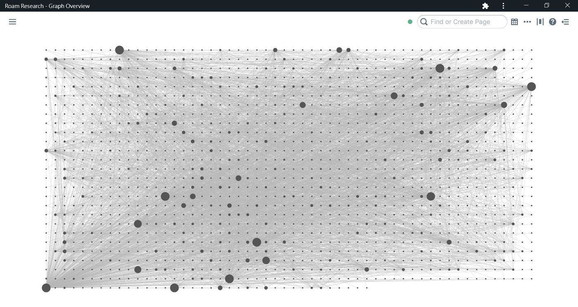The height and width of the screenshot is (307, 578).
Task: Open the help question mark icon
Action: pos(553,22)
